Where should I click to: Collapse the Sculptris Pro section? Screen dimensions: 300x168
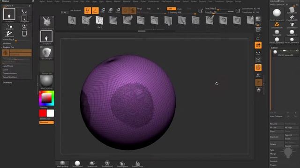(8, 47)
